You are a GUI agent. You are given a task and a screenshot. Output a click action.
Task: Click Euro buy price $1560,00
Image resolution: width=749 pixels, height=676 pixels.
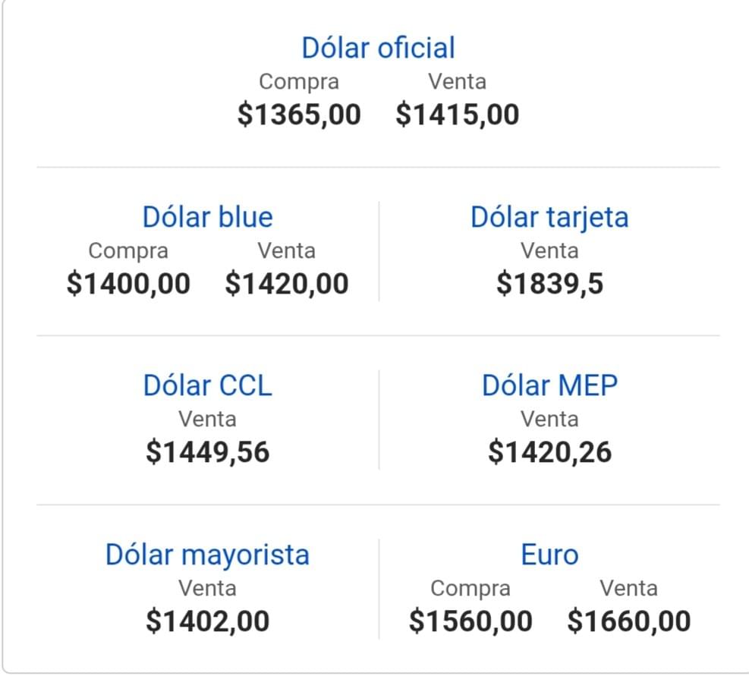click(x=470, y=621)
